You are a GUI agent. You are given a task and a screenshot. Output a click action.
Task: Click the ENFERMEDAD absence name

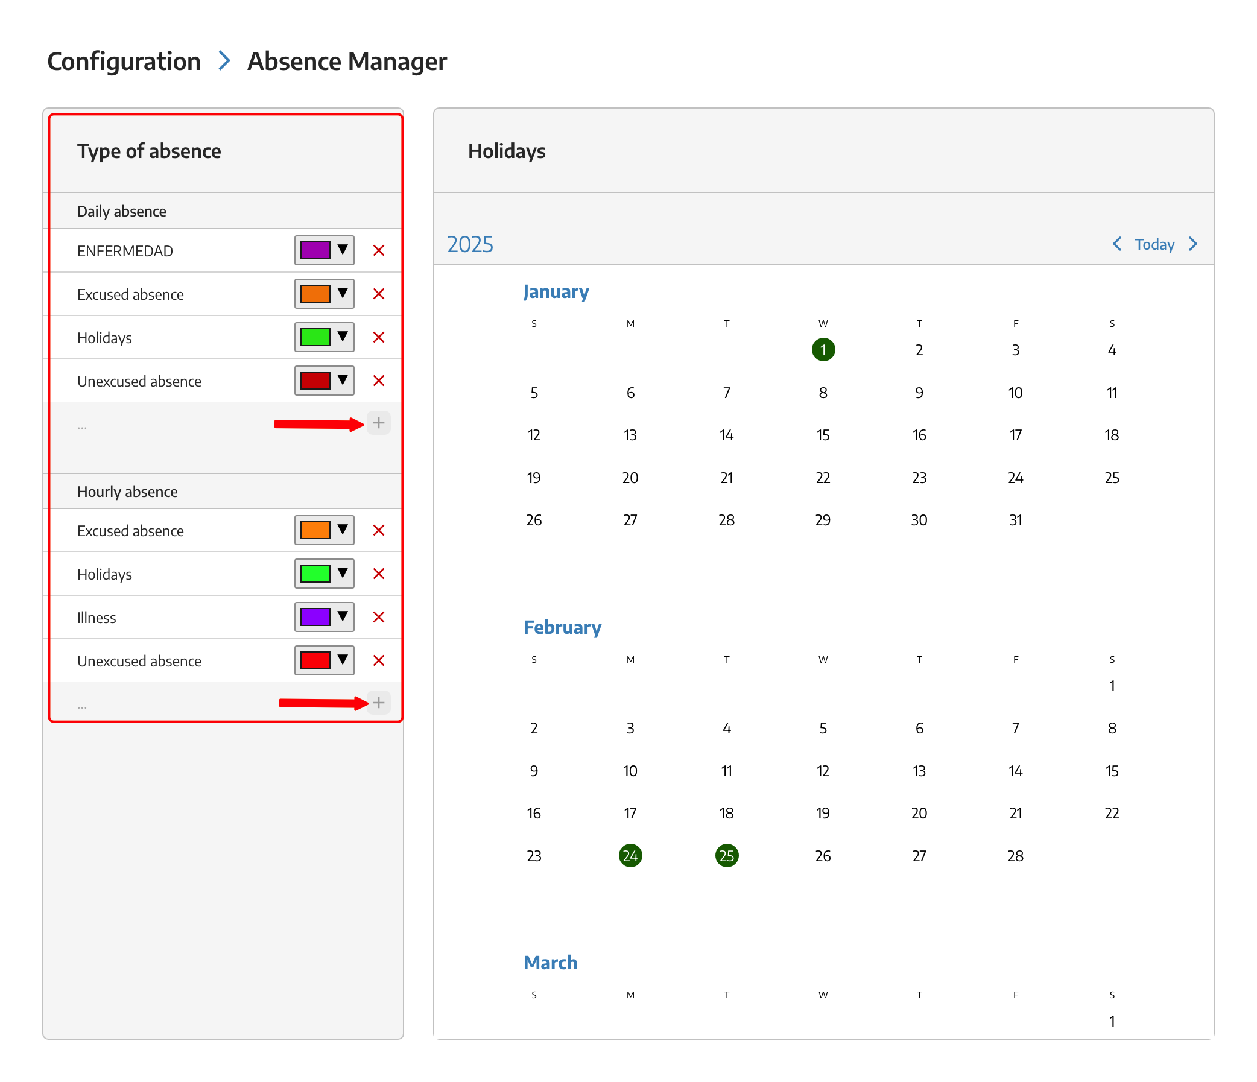coord(125,251)
